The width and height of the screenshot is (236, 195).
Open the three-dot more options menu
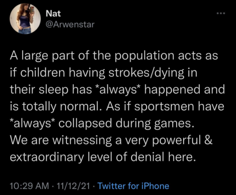click(221, 13)
